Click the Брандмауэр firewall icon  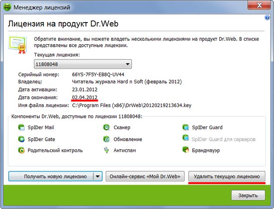186,150
